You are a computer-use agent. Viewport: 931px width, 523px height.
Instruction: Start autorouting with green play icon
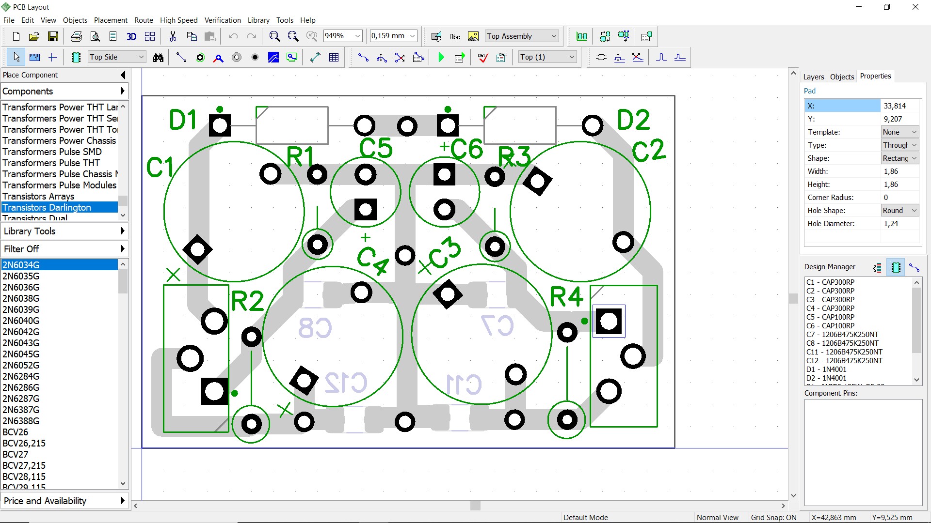click(441, 57)
